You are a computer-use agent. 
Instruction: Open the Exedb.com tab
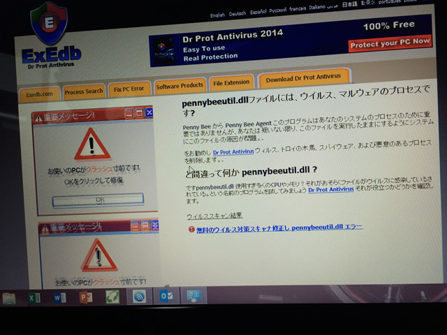(39, 94)
